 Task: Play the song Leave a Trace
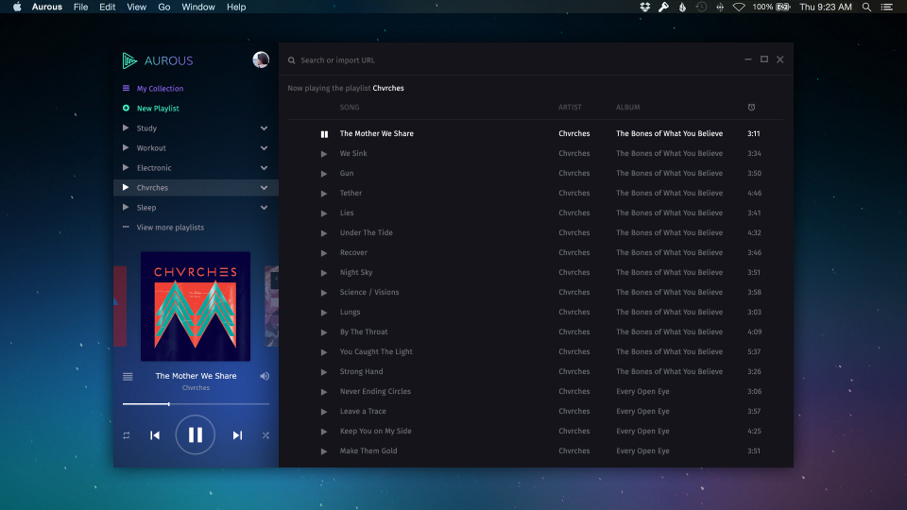(324, 412)
